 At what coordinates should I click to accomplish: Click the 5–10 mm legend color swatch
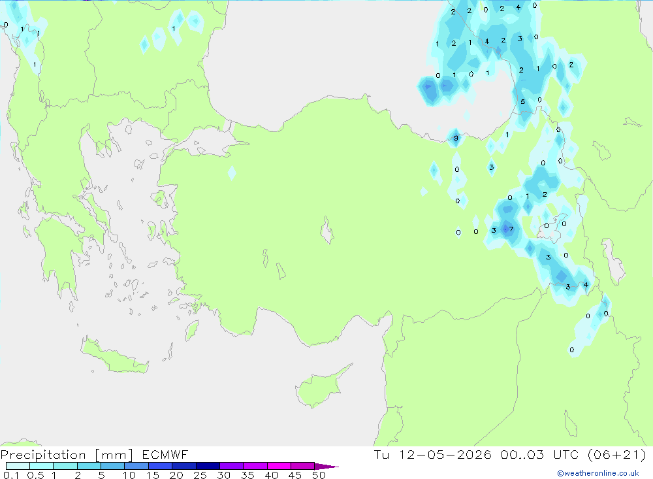(113, 466)
